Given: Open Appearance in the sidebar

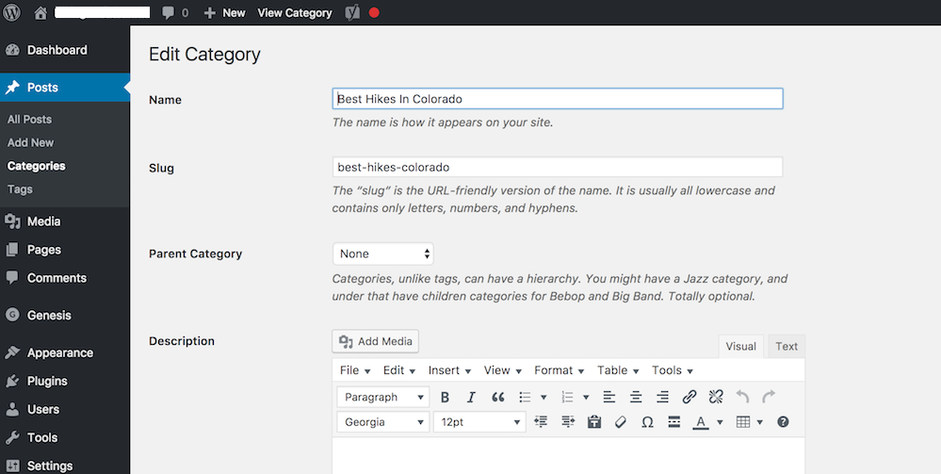Looking at the screenshot, I should pos(65,353).
